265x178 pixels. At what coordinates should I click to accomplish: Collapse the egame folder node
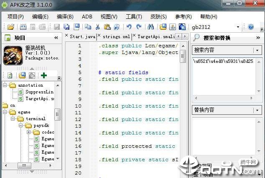click(x=5, y=112)
